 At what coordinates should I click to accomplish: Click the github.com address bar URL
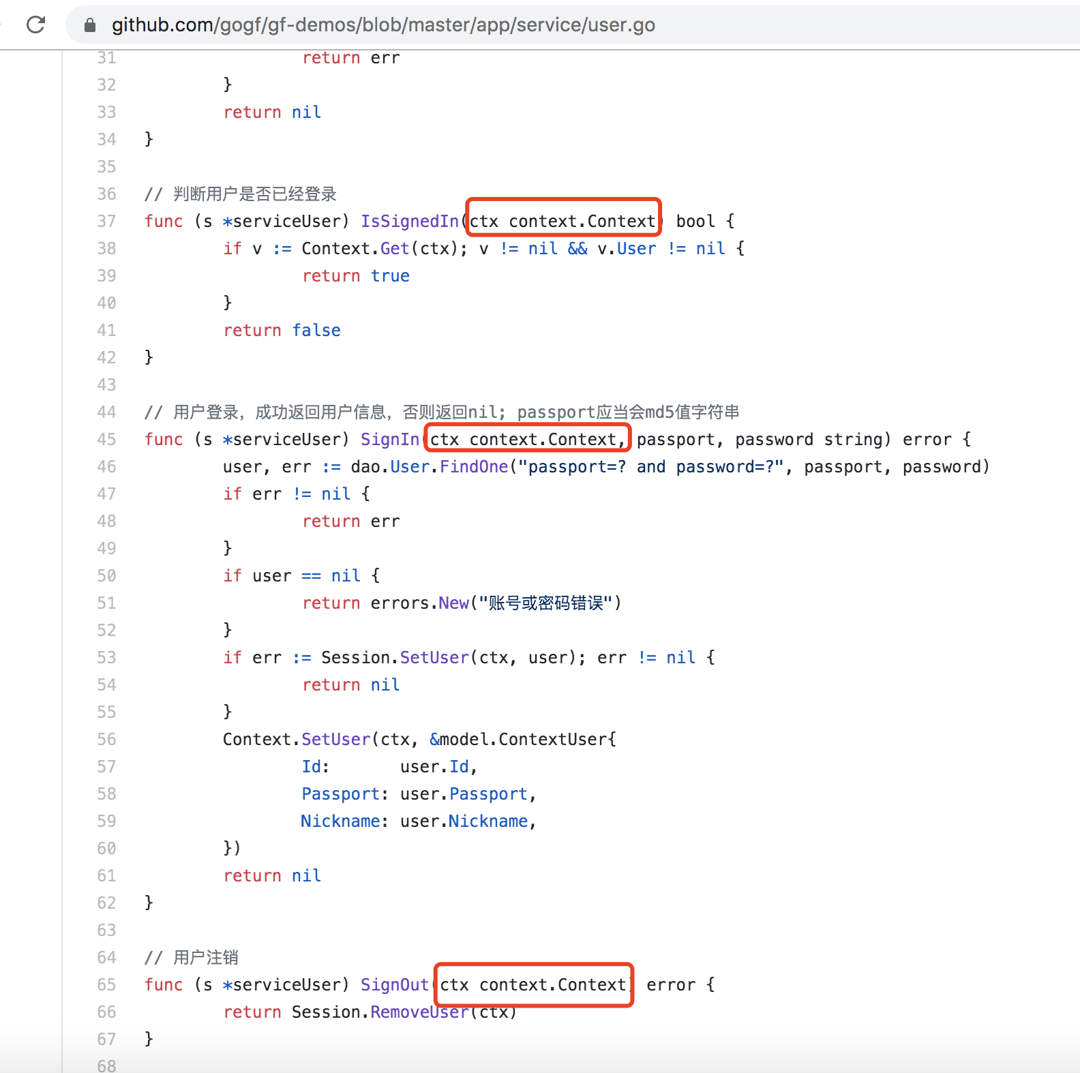tap(383, 25)
